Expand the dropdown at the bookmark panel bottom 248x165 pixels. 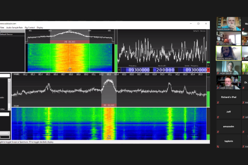click(5, 133)
